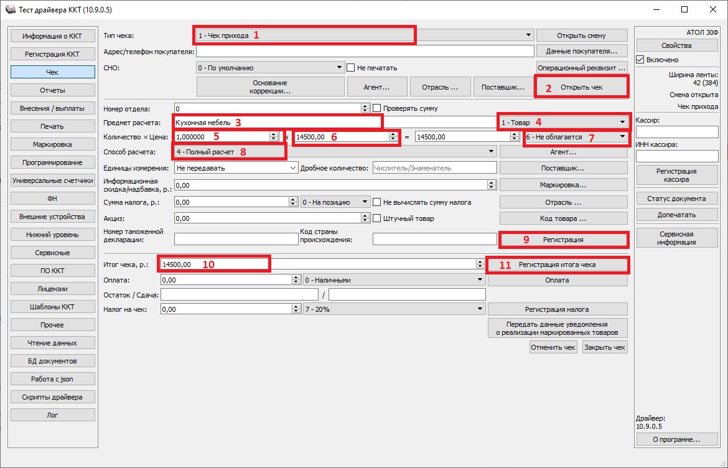Screen dimensions: 728x468
Task: Go to 'Информация о ККТ' section
Action: click(52, 36)
